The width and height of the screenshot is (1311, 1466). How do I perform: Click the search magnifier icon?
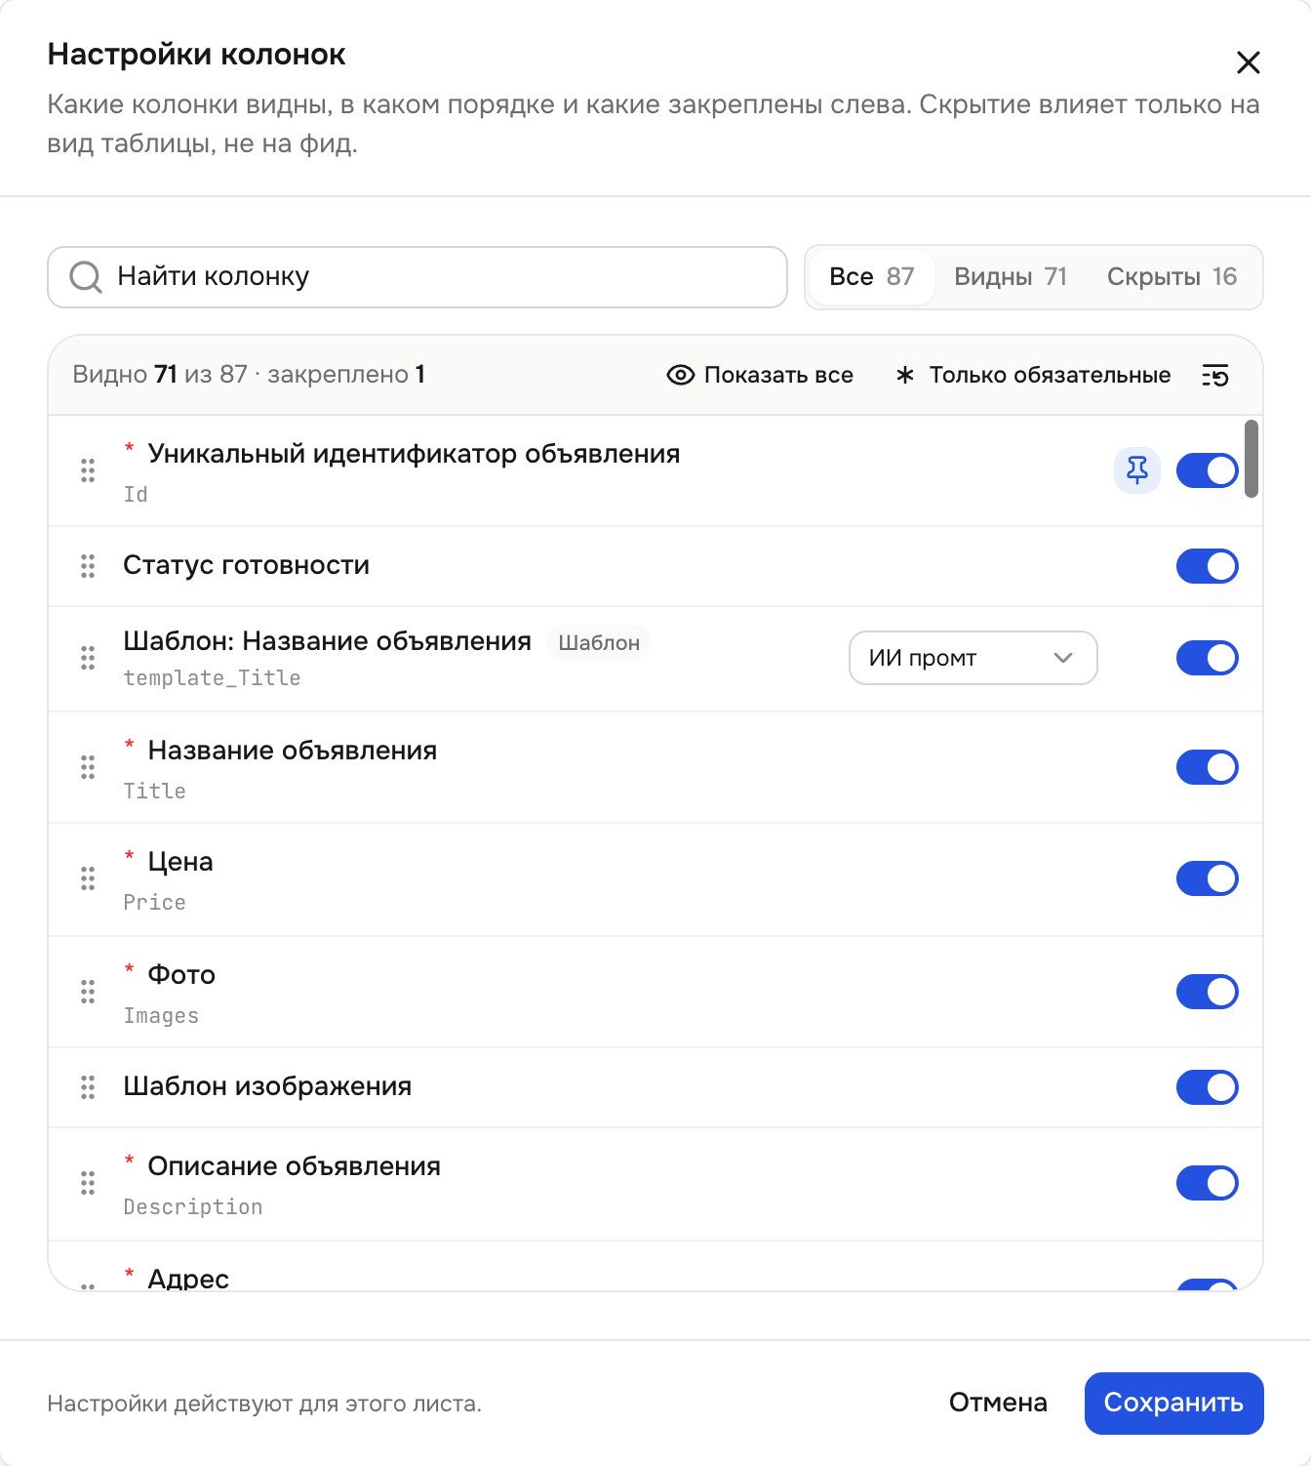coord(86,277)
